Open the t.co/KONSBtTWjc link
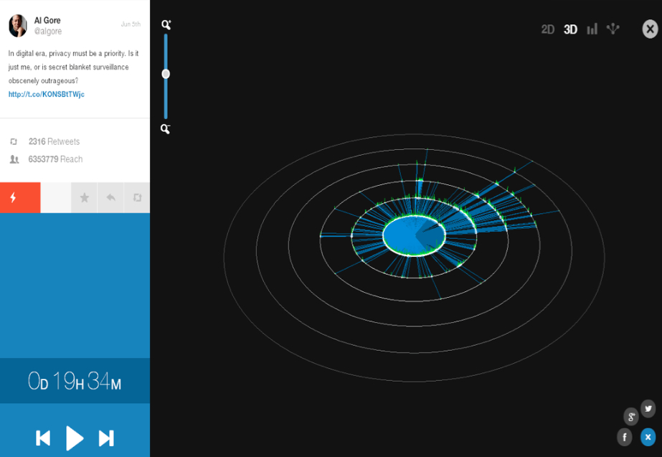The height and width of the screenshot is (457, 662). (x=46, y=95)
